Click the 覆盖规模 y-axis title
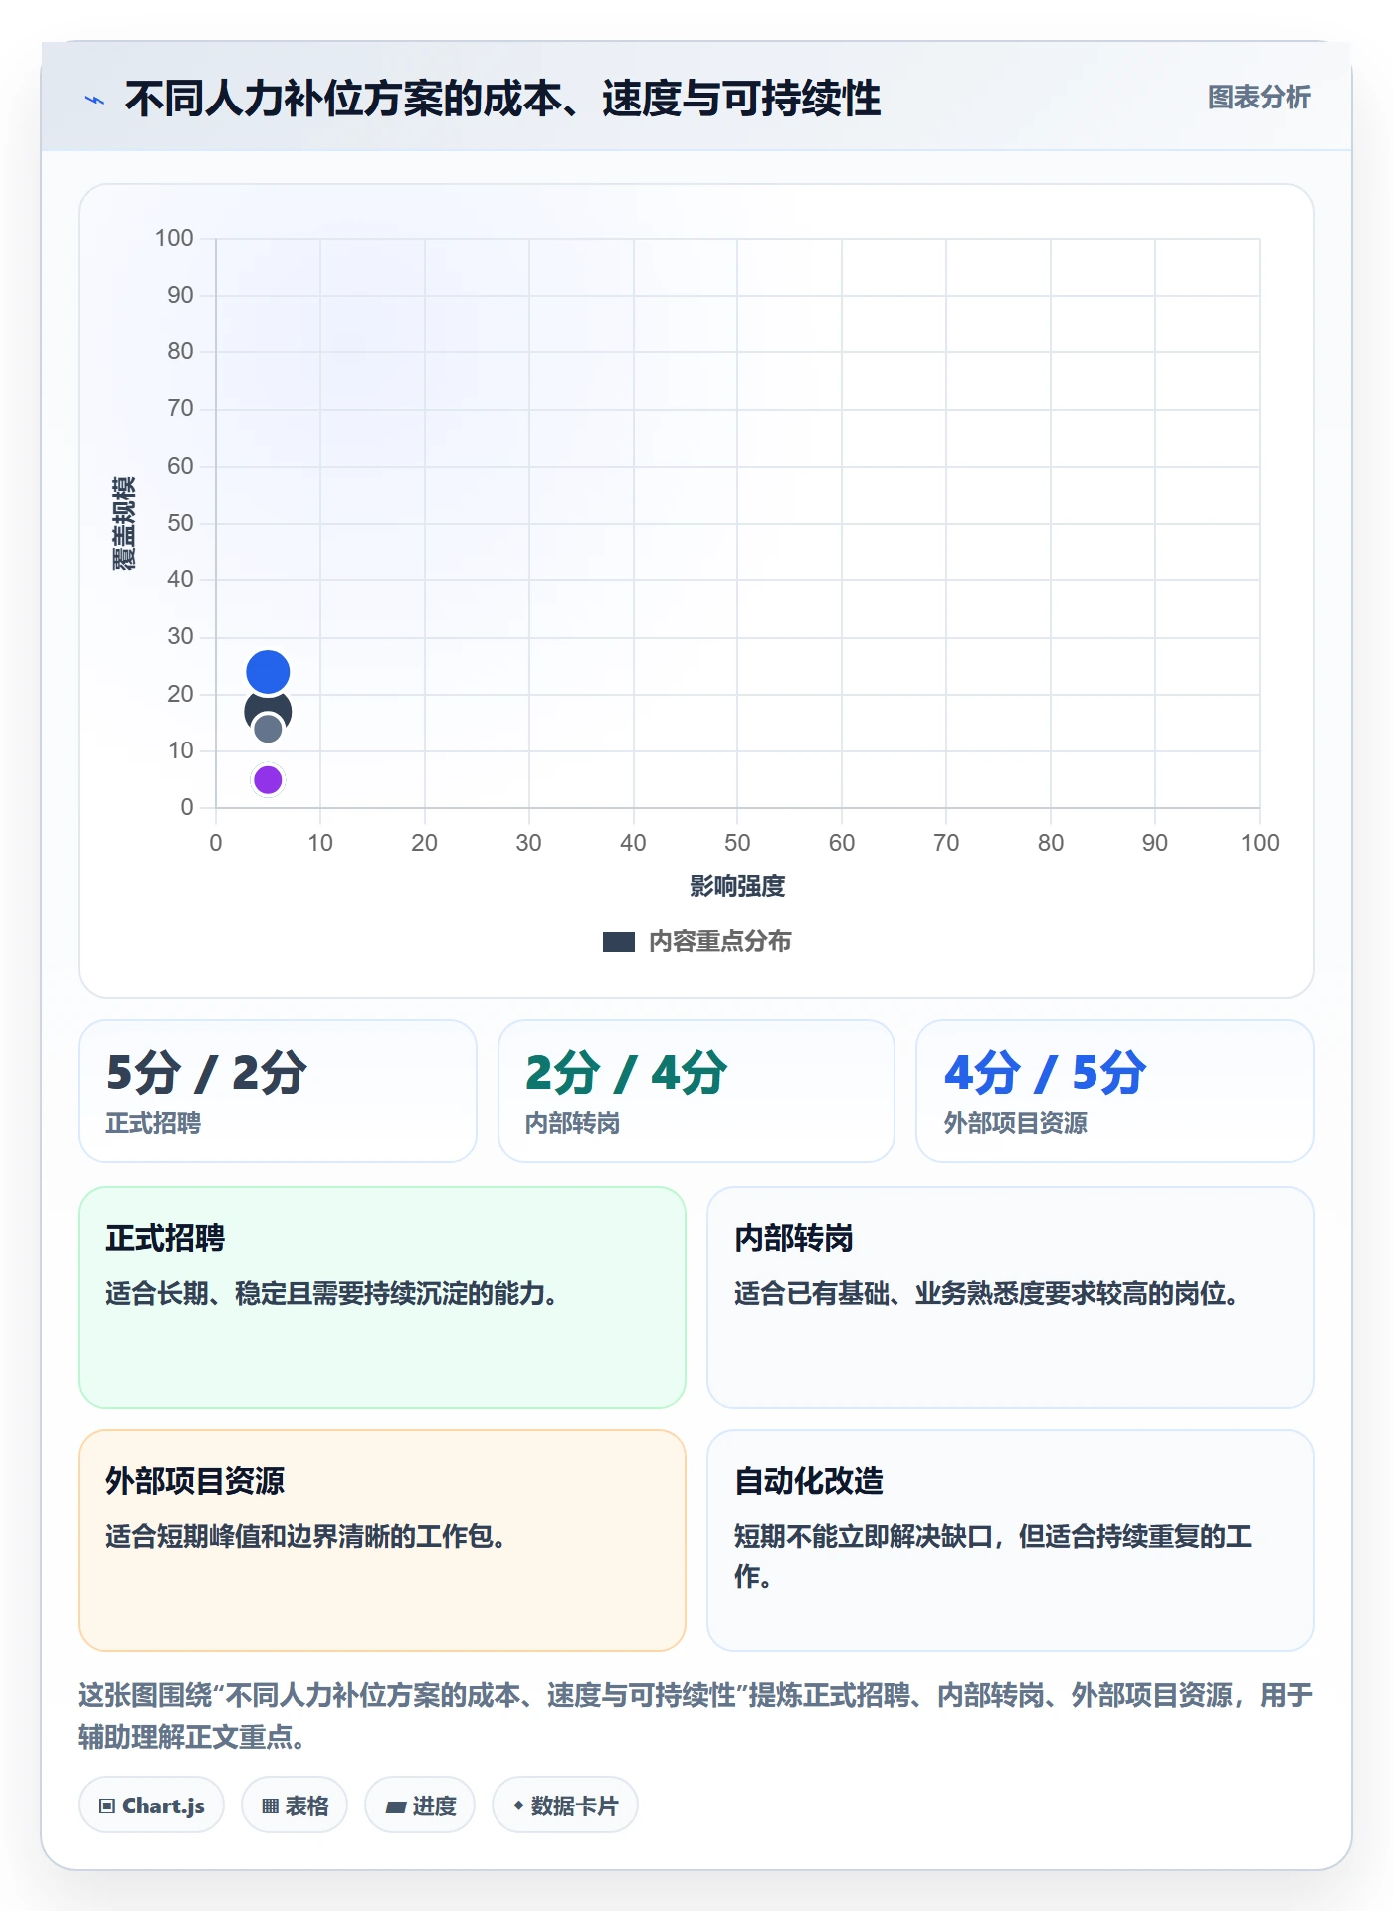Viewport: 1393px width, 1911px height. pyautogui.click(x=124, y=524)
